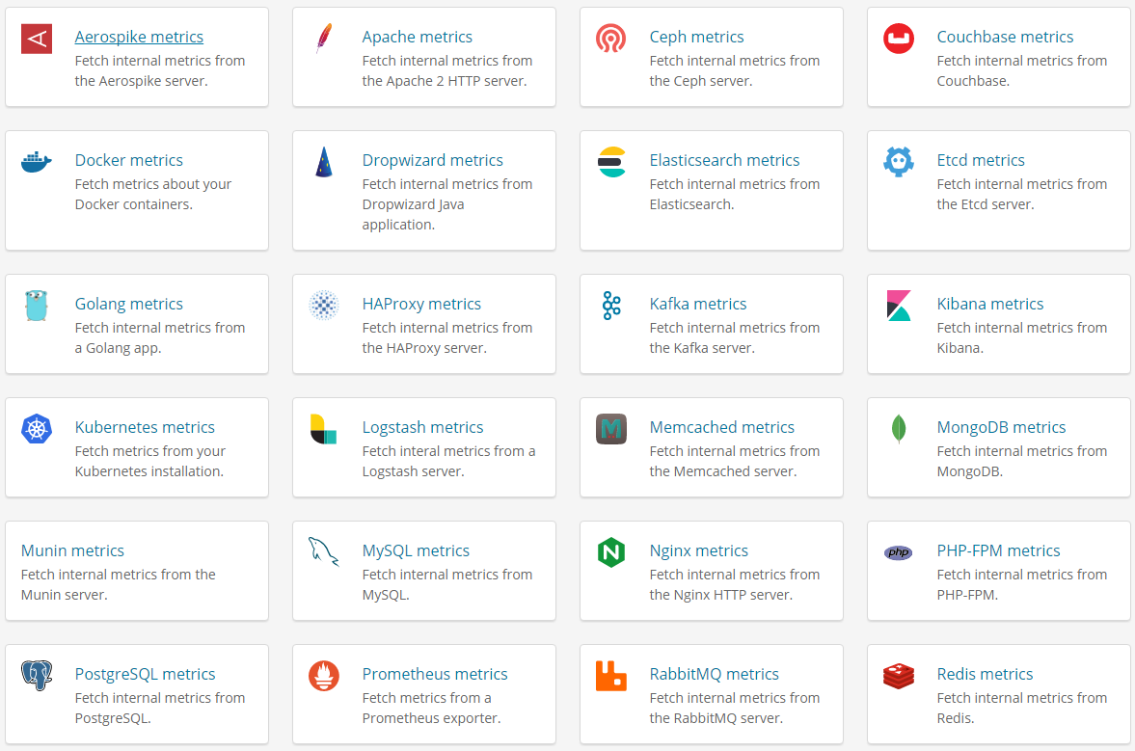Screen dimensions: 1135x751
Task: Click 'Fetch internal metrics from the Apache 2 HTTP server.' text
Action: click(x=447, y=71)
